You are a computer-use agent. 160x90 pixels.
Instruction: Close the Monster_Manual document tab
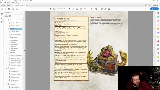click(26, 5)
